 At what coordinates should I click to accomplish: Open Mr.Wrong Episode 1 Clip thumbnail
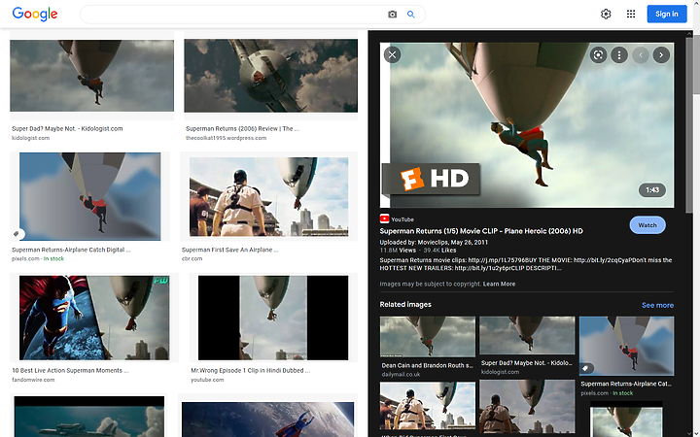click(x=273, y=318)
